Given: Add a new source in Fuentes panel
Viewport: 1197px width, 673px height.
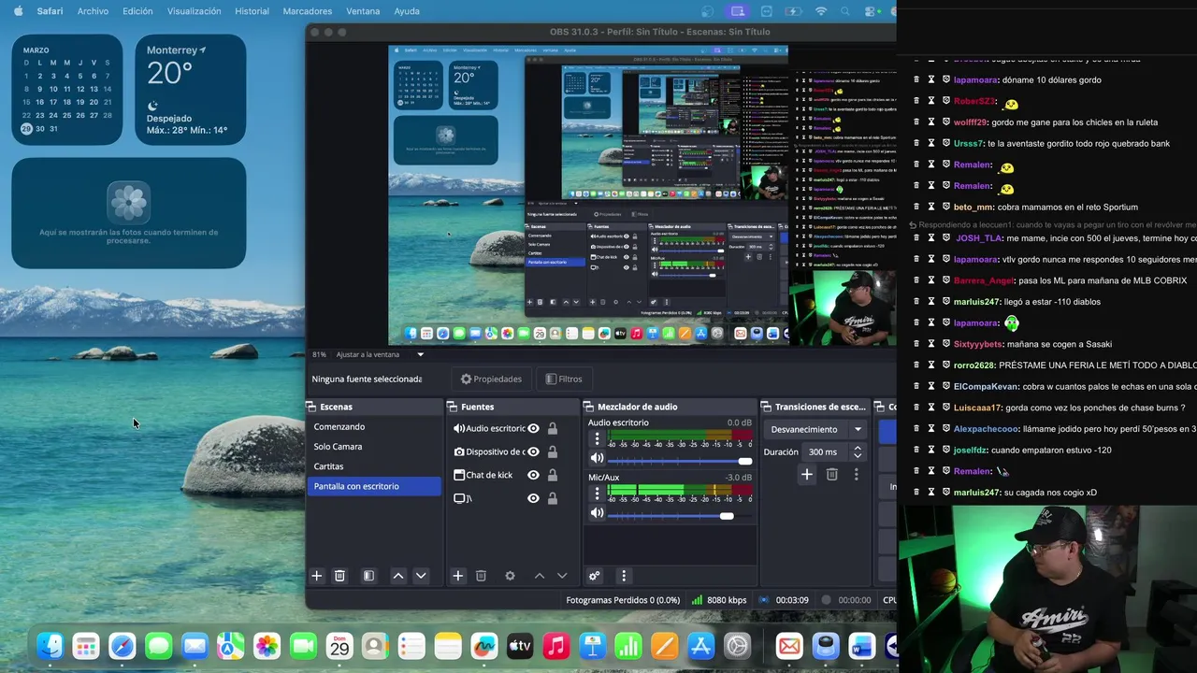Looking at the screenshot, I should [x=457, y=576].
